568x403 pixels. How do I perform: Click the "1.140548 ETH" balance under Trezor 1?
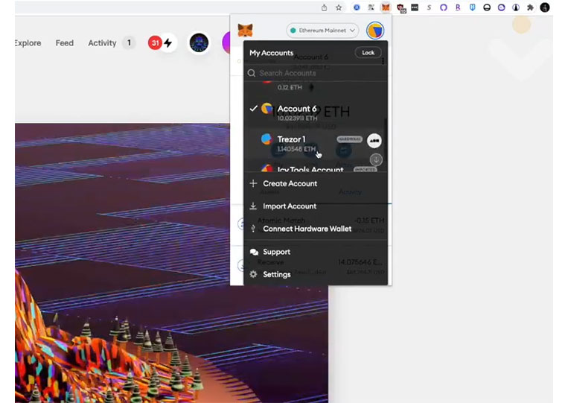pyautogui.click(x=296, y=149)
